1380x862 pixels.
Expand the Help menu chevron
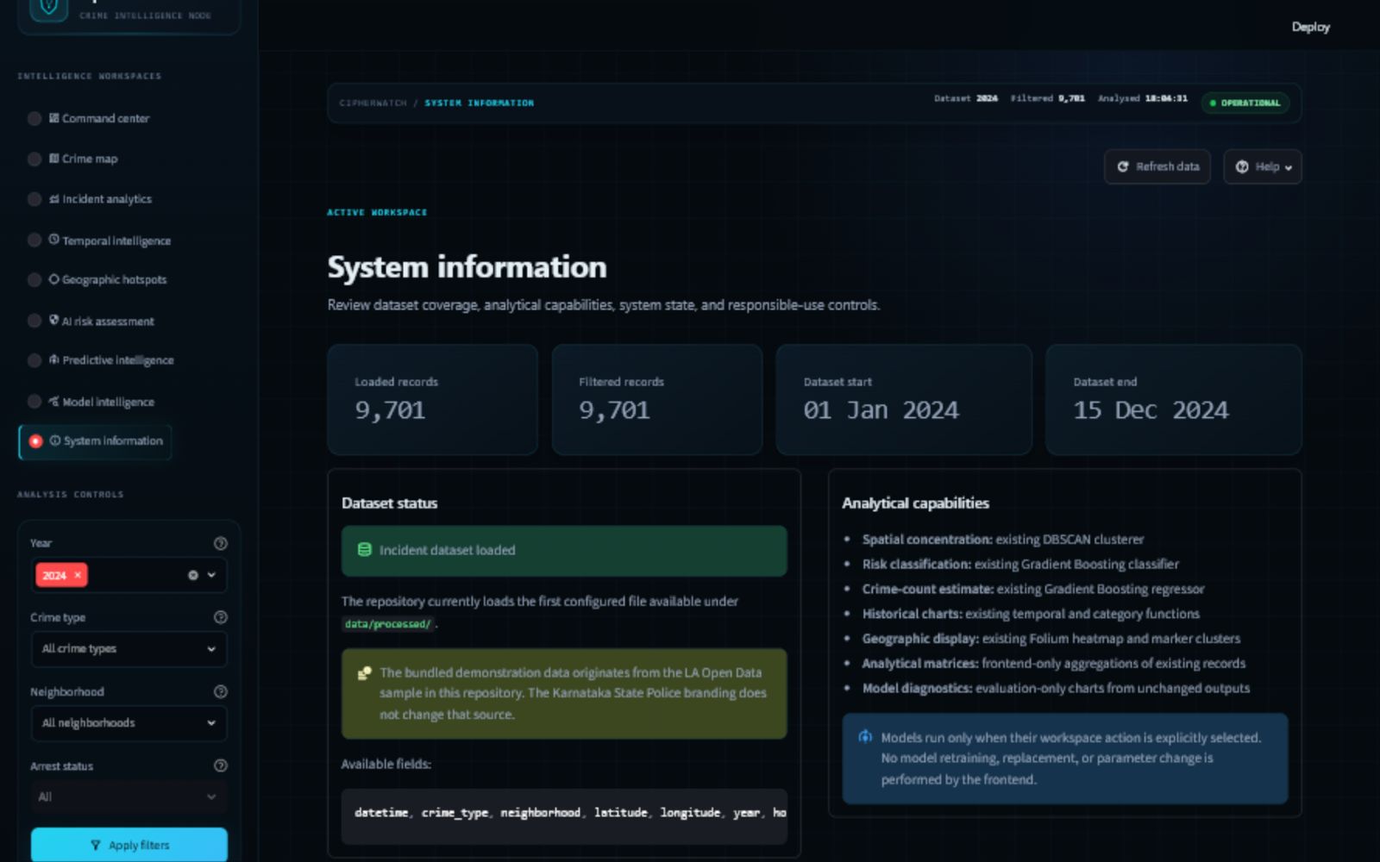click(1289, 167)
